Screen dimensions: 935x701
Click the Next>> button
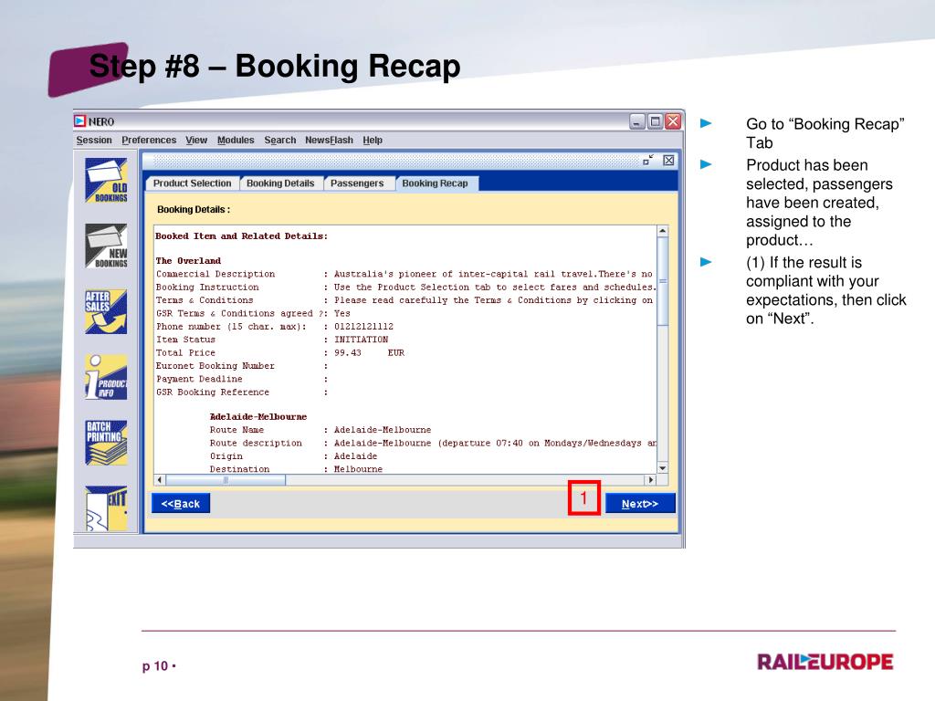coord(640,503)
